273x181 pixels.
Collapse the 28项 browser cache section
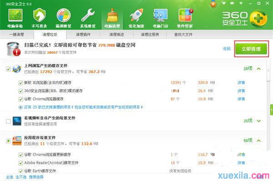pos(259,68)
